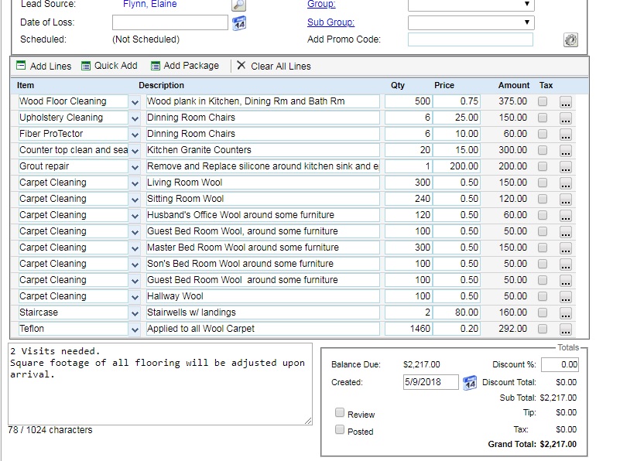This screenshot has width=637, height=461.
Task: Click ellipsis button on Teflon row
Action: 566,330
